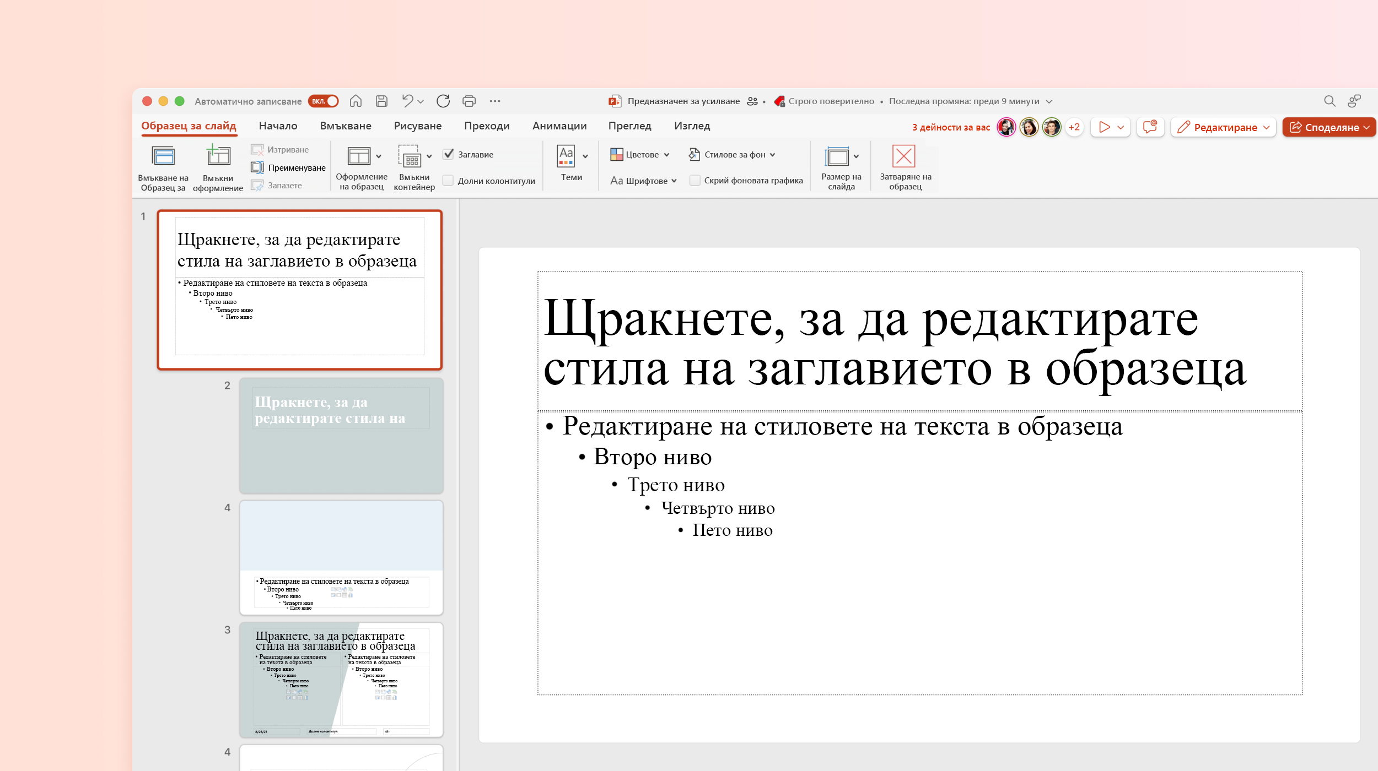Screen dimensions: 1378x771
Task: Click the sensitivity label tag icon
Action: pyautogui.click(x=779, y=101)
